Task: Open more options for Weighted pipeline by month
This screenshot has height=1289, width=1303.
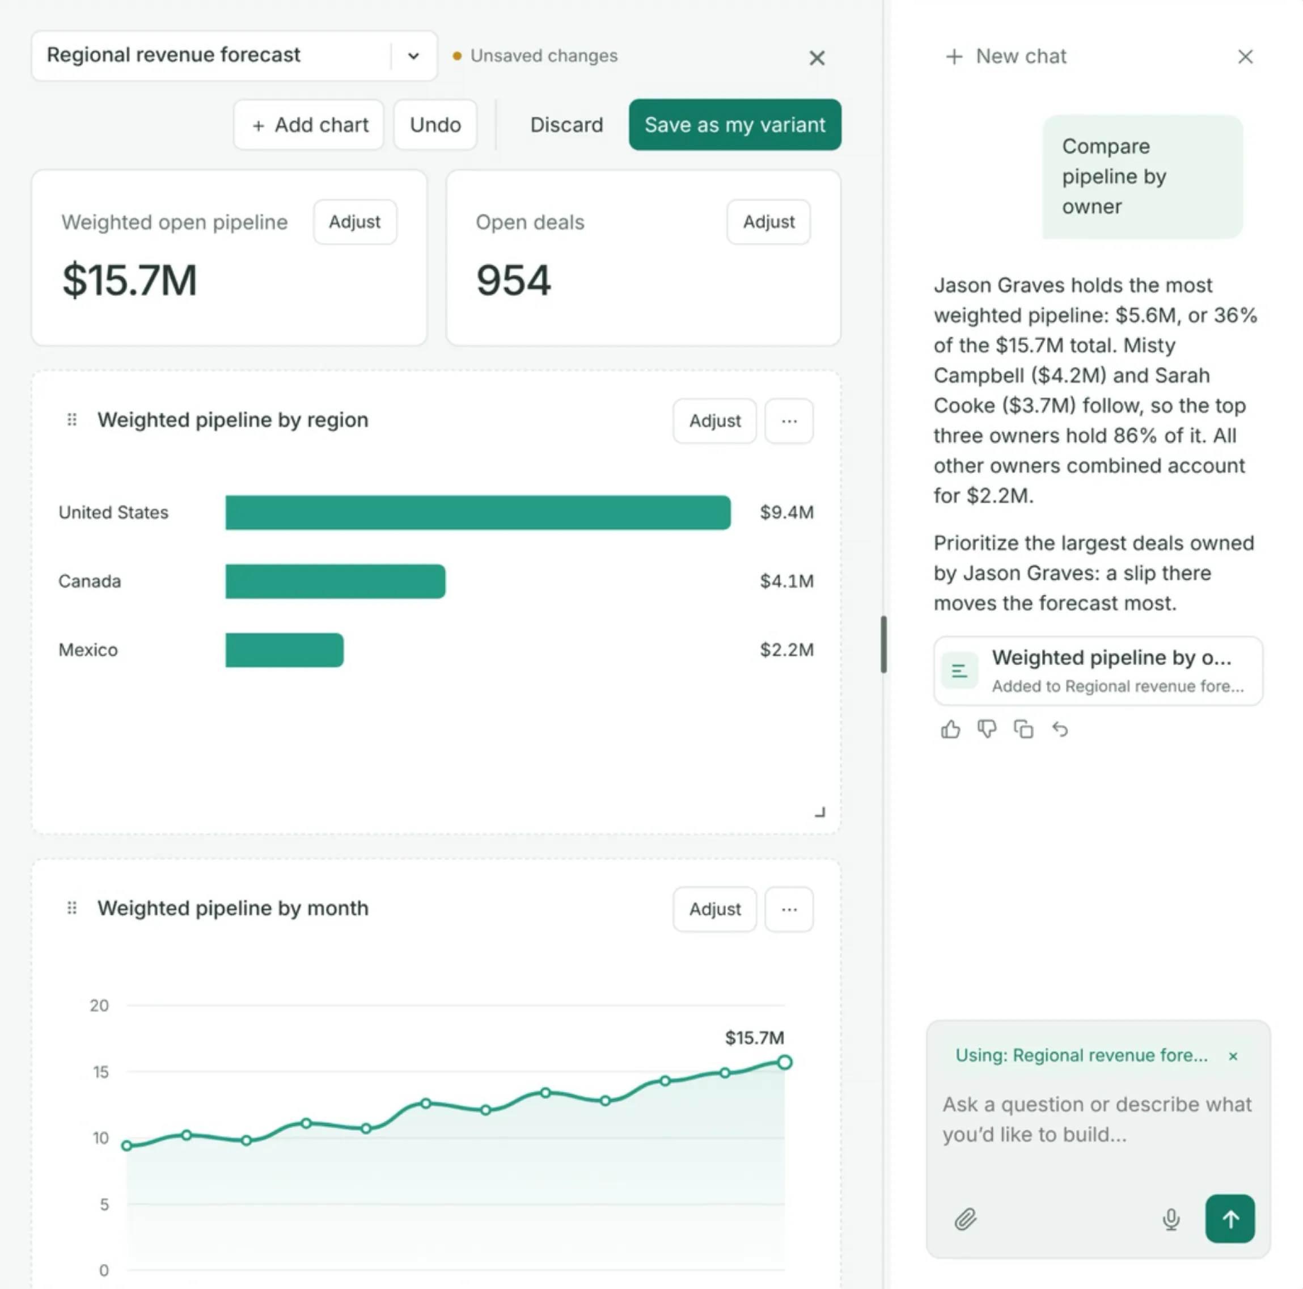Action: 788,909
